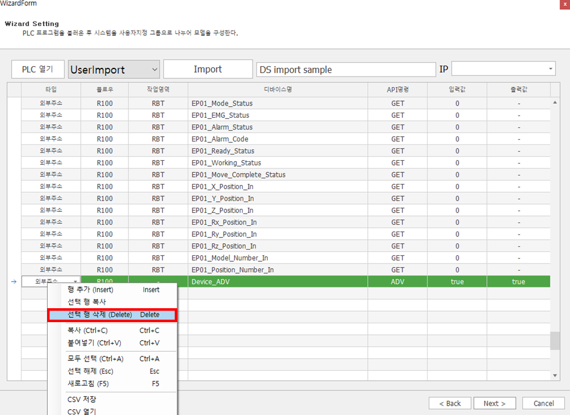Screen dimensions: 570x415
Task: Click the DS import sample text field
Action: point(346,70)
